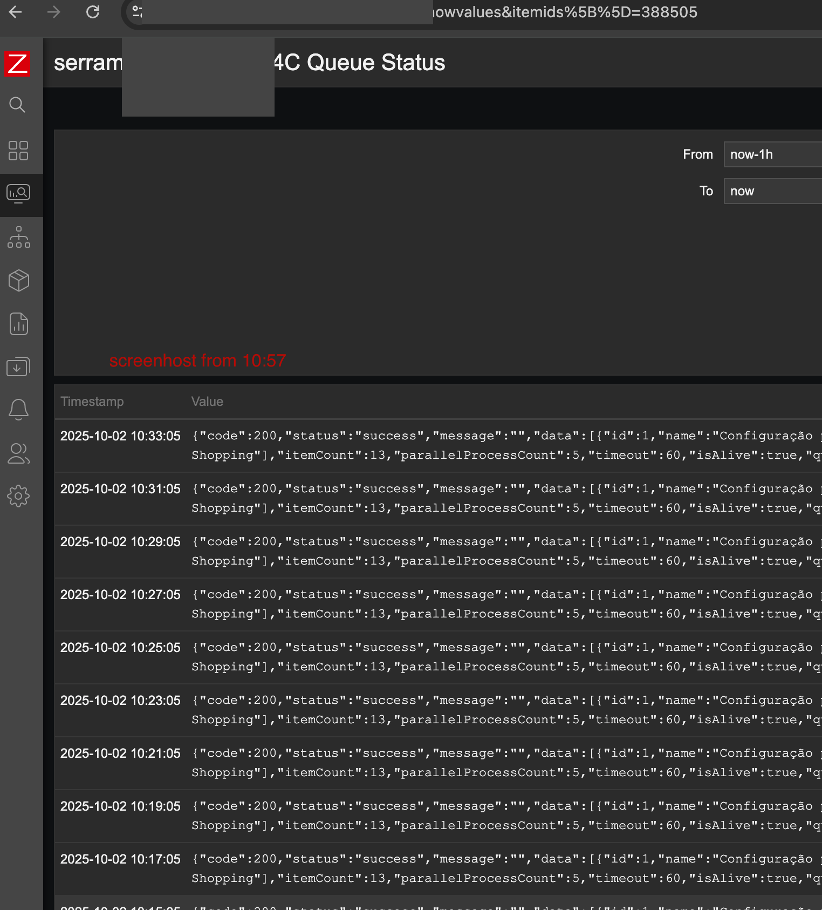The width and height of the screenshot is (822, 910).
Task: Open the Monitoring sidebar section
Action: (x=18, y=194)
